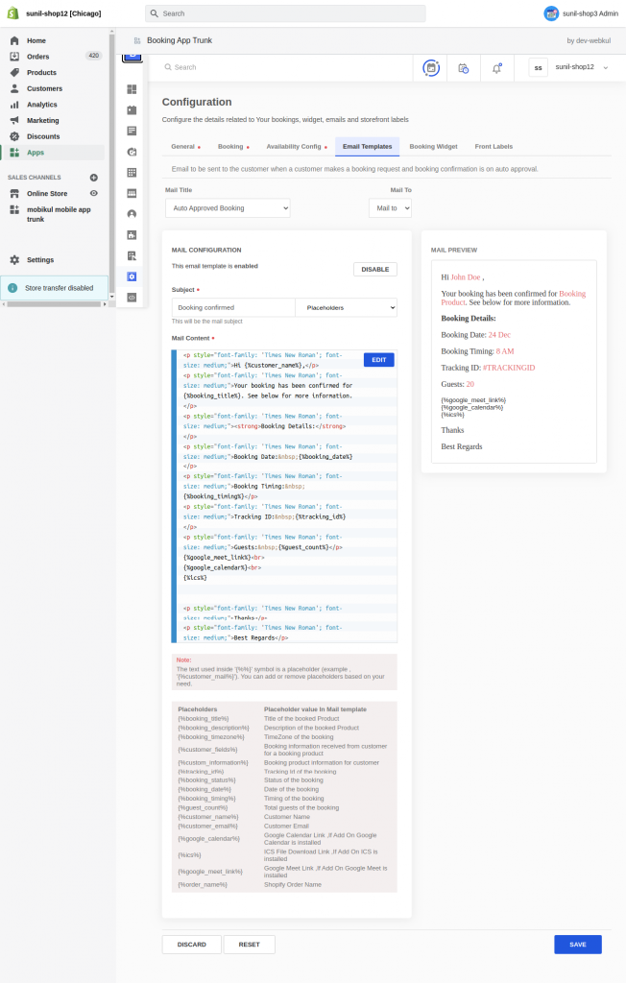Select the Email Templates tab
This screenshot has width=626, height=983.
[368, 147]
